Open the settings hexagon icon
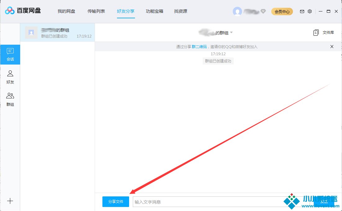The width and height of the screenshot is (342, 211). coord(310,11)
